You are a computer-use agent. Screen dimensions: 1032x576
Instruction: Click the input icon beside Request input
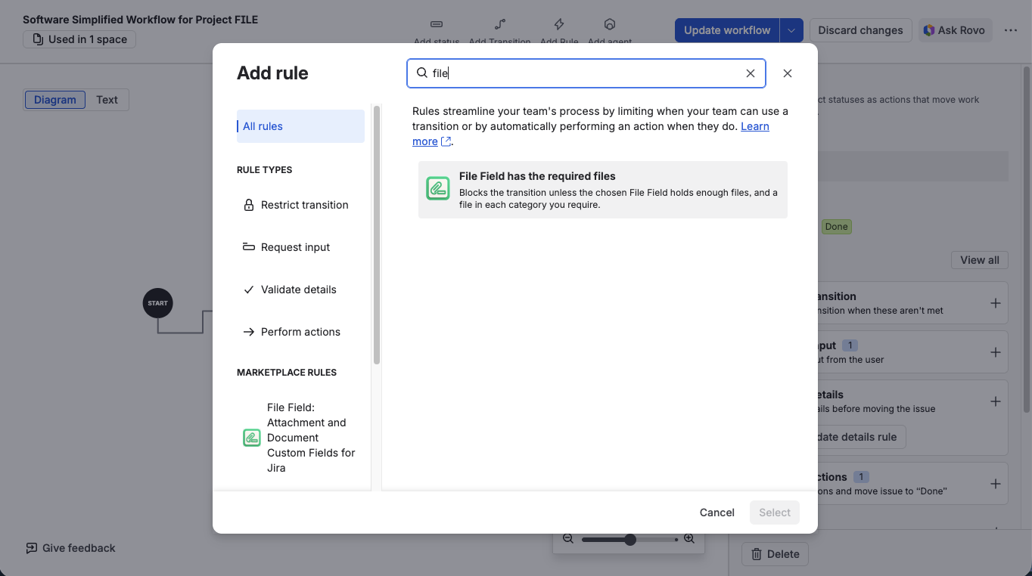click(248, 247)
